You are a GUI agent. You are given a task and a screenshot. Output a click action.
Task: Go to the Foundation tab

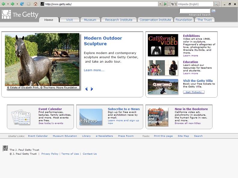click(x=184, y=20)
